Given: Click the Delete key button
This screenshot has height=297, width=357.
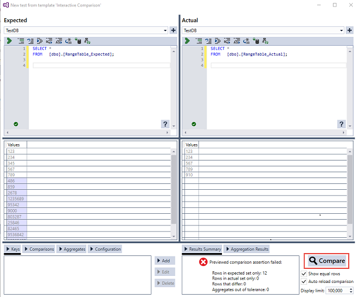Looking at the screenshot, I should click(x=165, y=283).
